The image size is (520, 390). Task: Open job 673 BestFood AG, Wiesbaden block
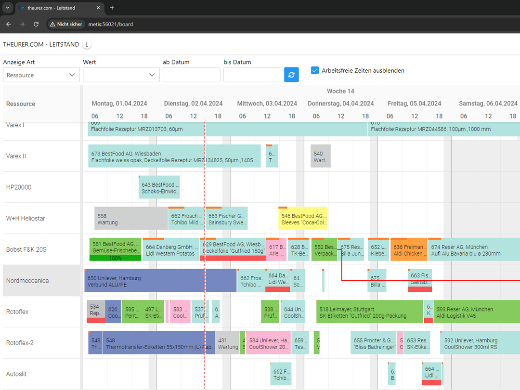pos(174,156)
